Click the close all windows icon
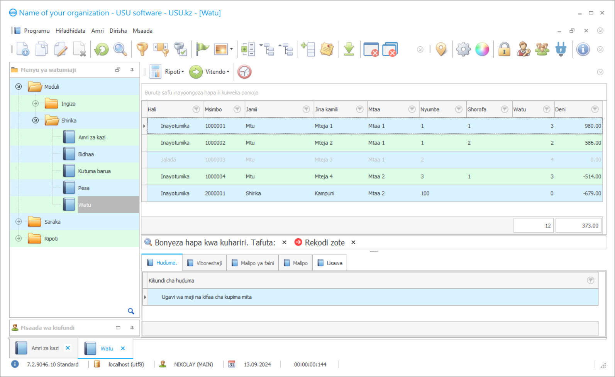This screenshot has height=377, width=615. click(390, 49)
